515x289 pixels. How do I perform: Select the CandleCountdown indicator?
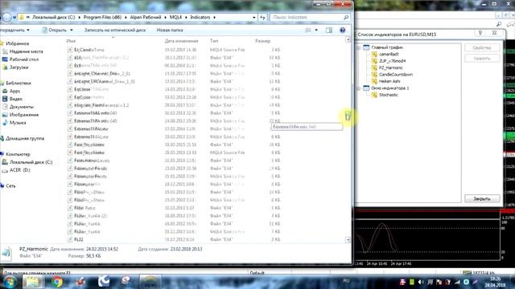[x=396, y=75]
